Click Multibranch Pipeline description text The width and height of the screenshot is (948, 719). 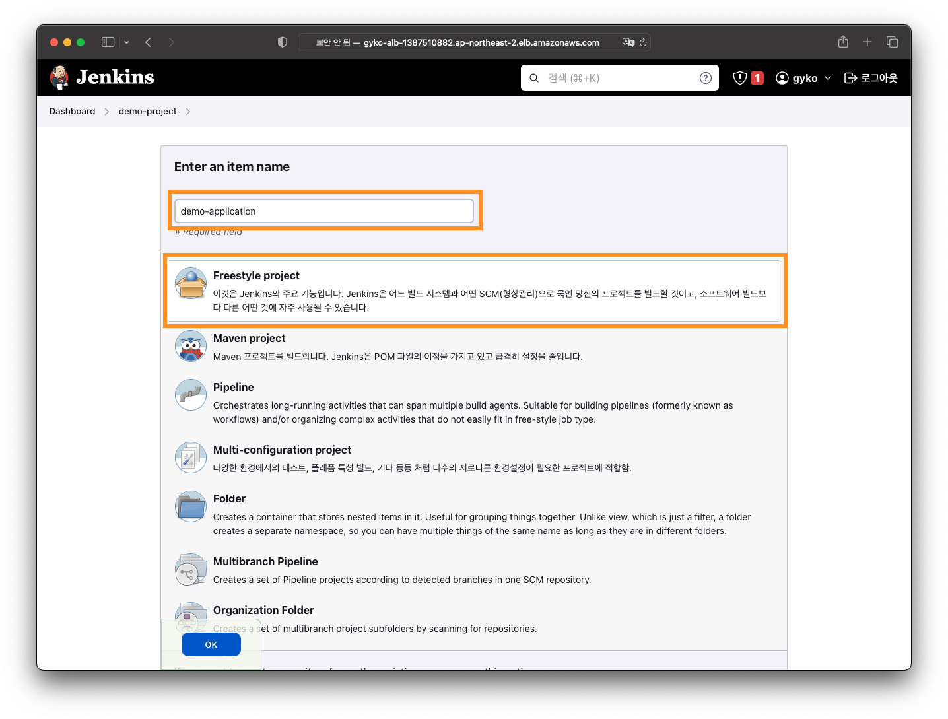(x=402, y=580)
